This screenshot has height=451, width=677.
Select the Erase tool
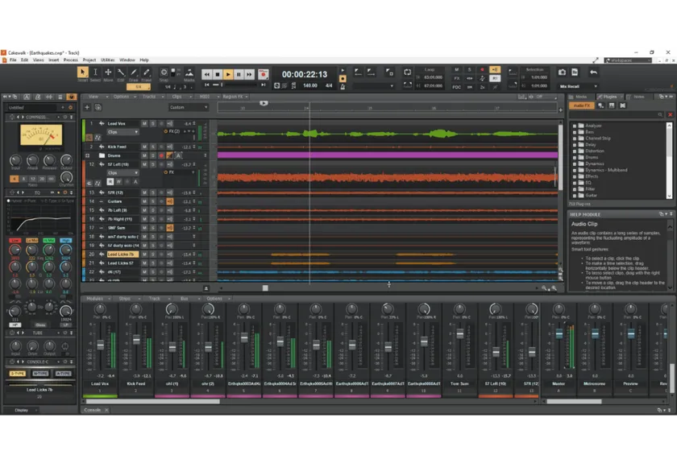(x=147, y=72)
